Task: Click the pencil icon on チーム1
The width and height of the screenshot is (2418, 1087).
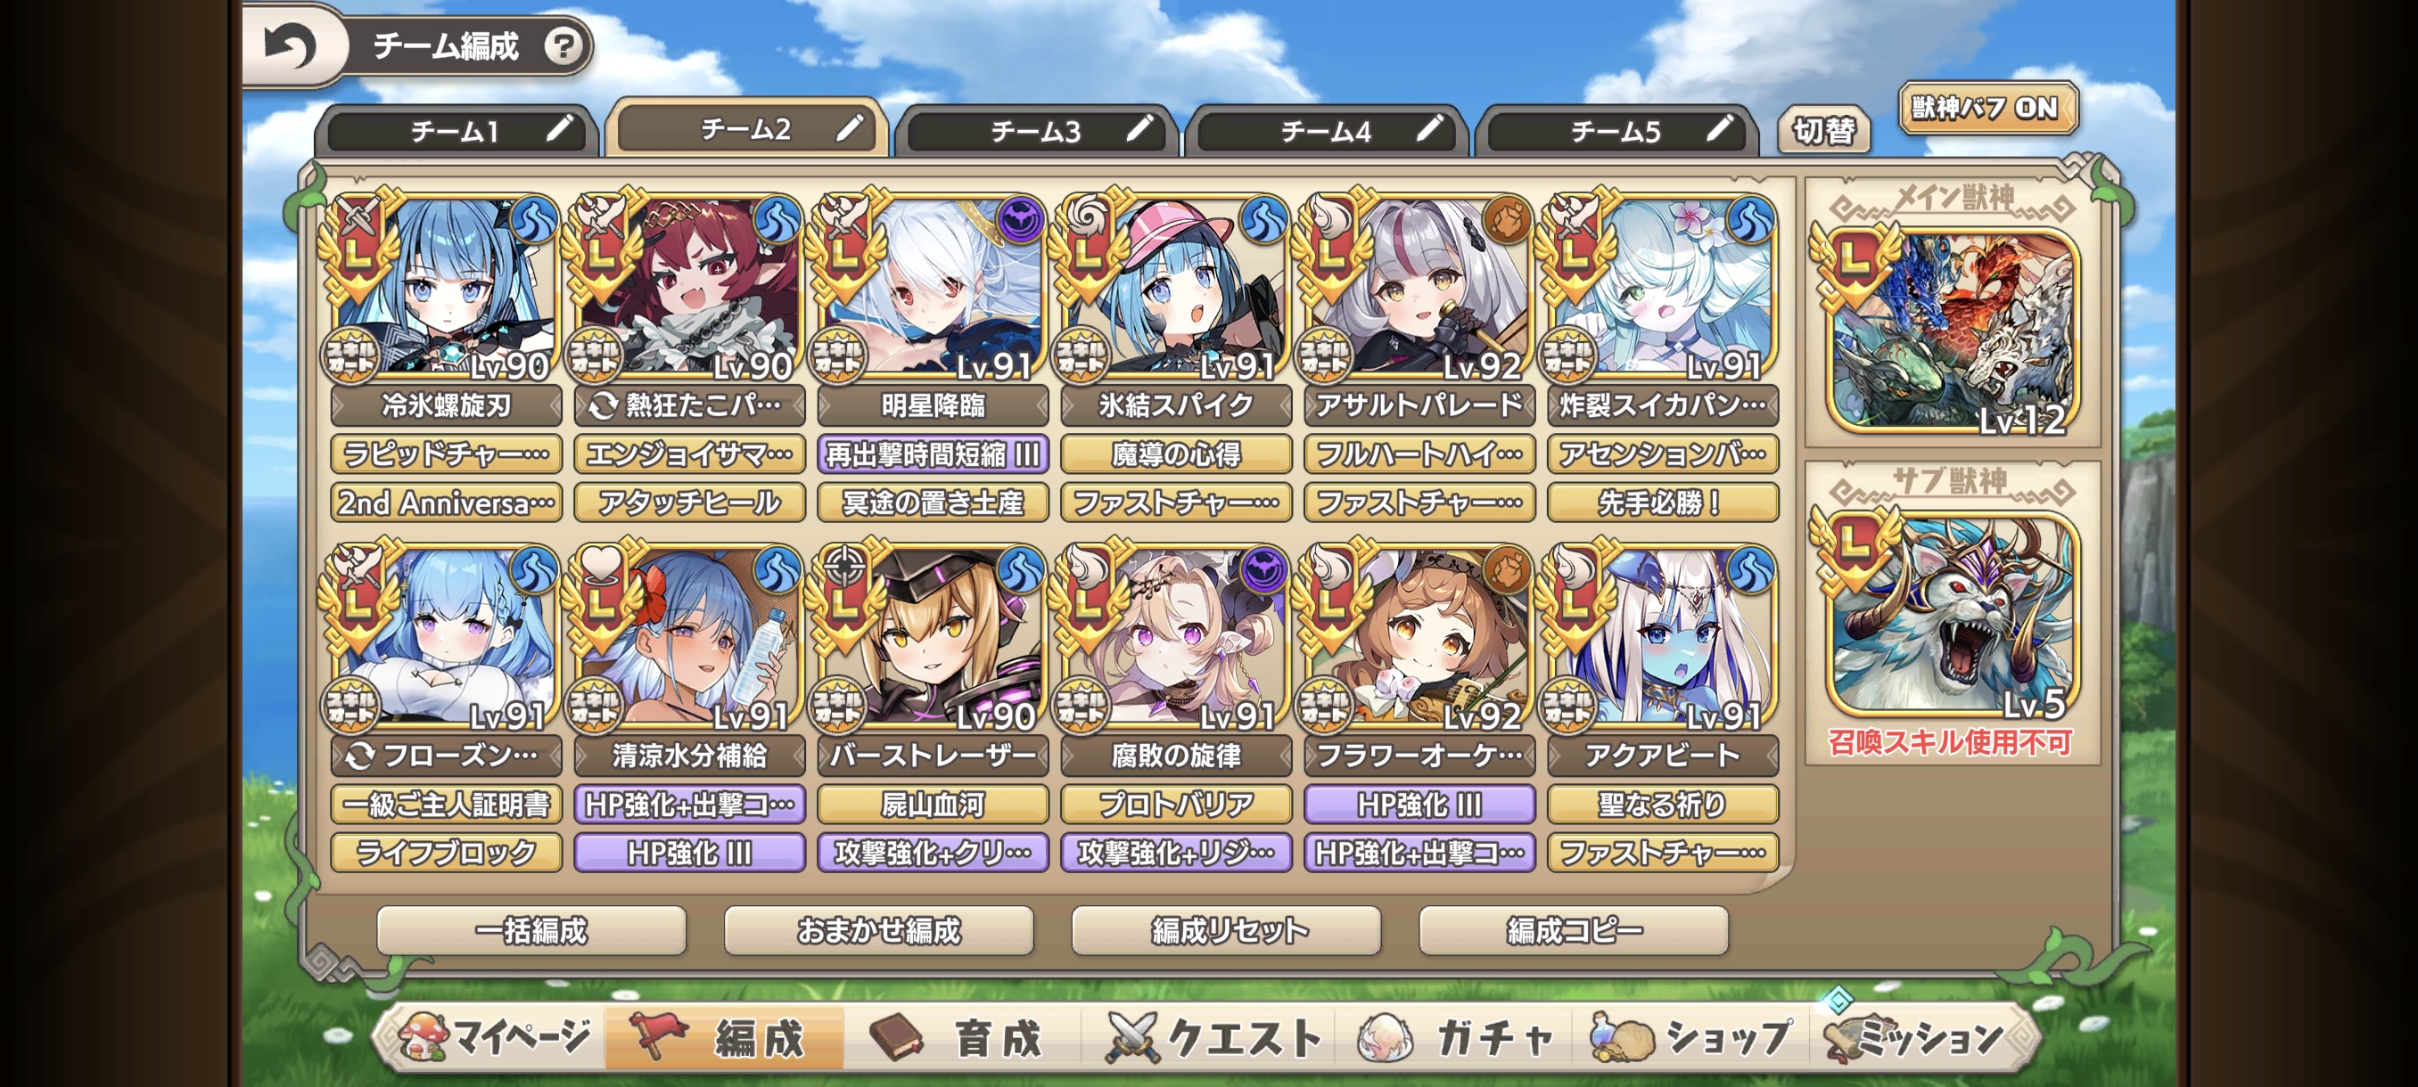Action: coord(561,127)
